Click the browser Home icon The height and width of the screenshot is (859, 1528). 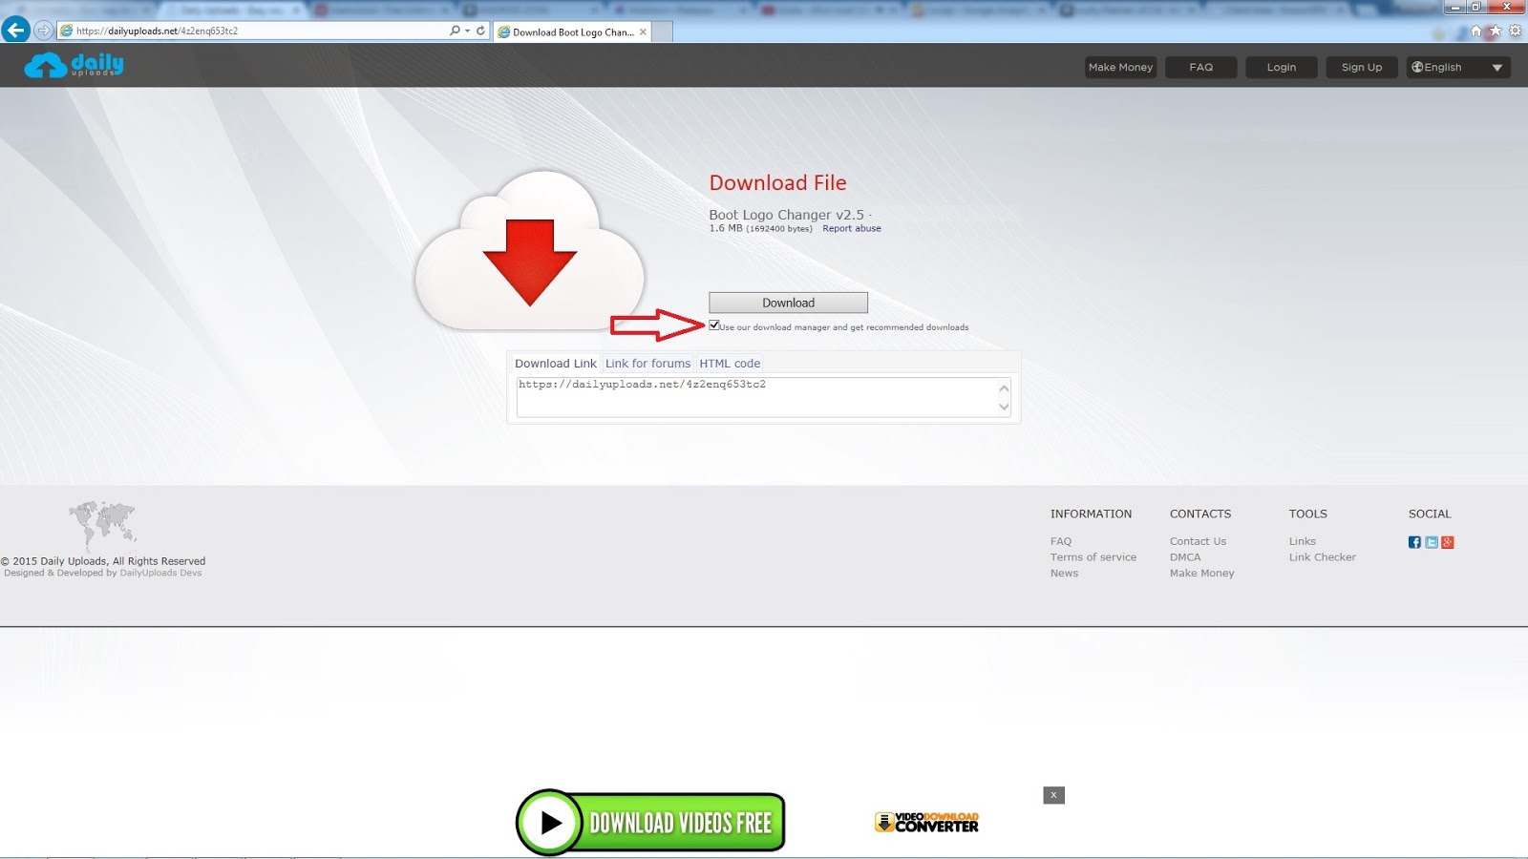tap(1476, 31)
